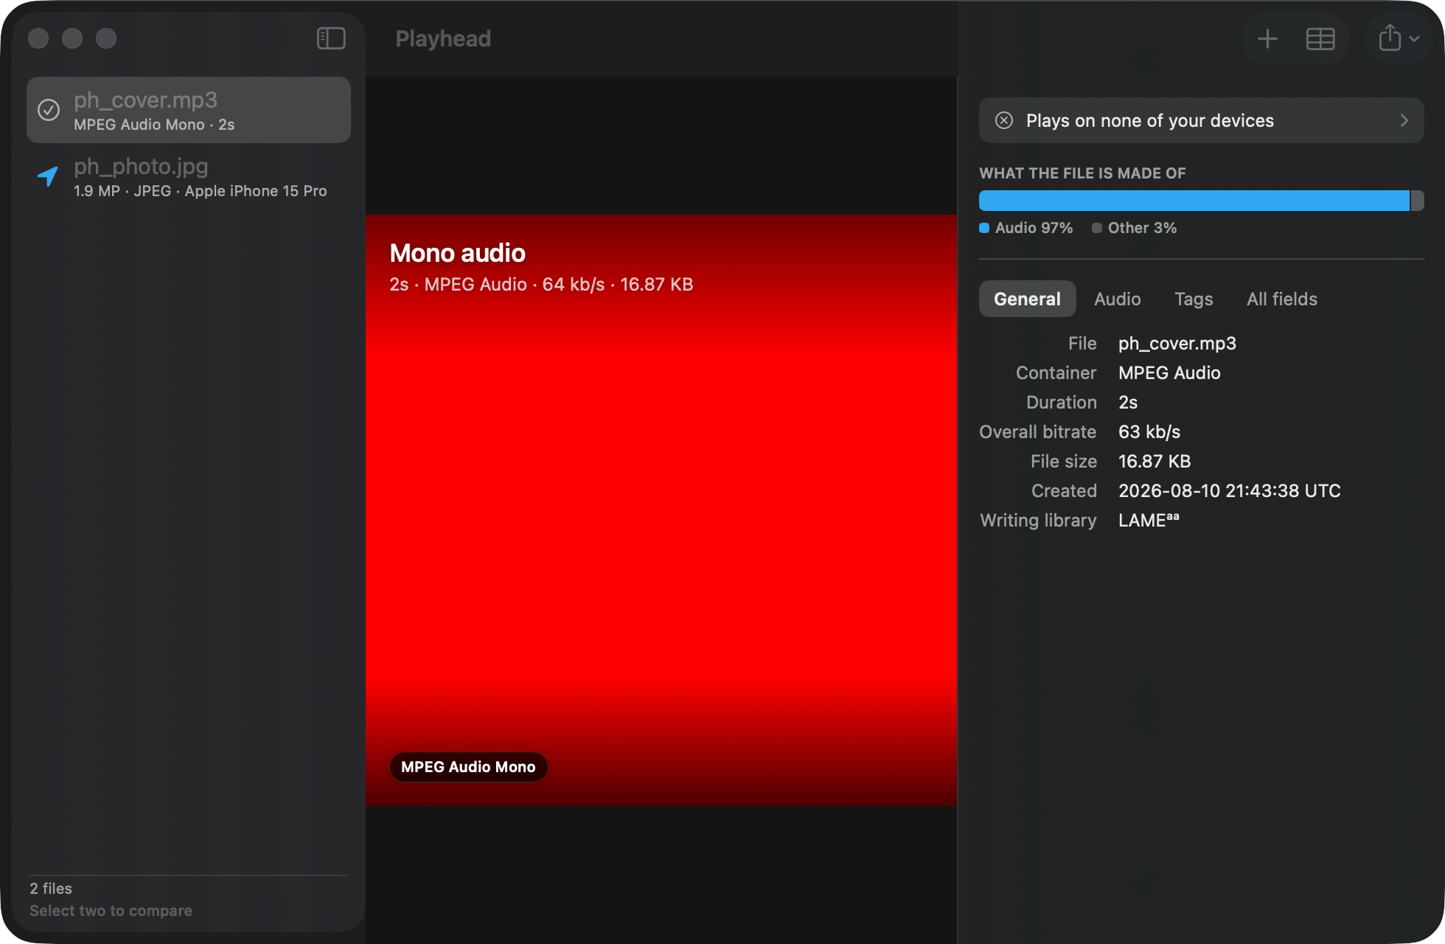Click the Container value MPEG Audio
The image size is (1445, 944).
(1169, 372)
